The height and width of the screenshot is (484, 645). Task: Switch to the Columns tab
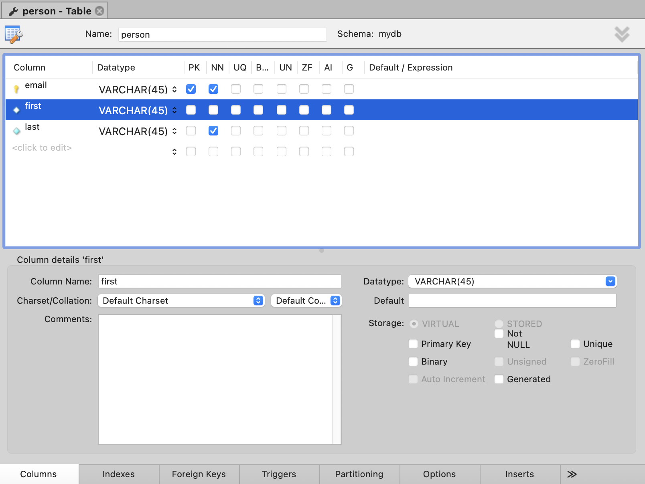pyautogui.click(x=39, y=474)
